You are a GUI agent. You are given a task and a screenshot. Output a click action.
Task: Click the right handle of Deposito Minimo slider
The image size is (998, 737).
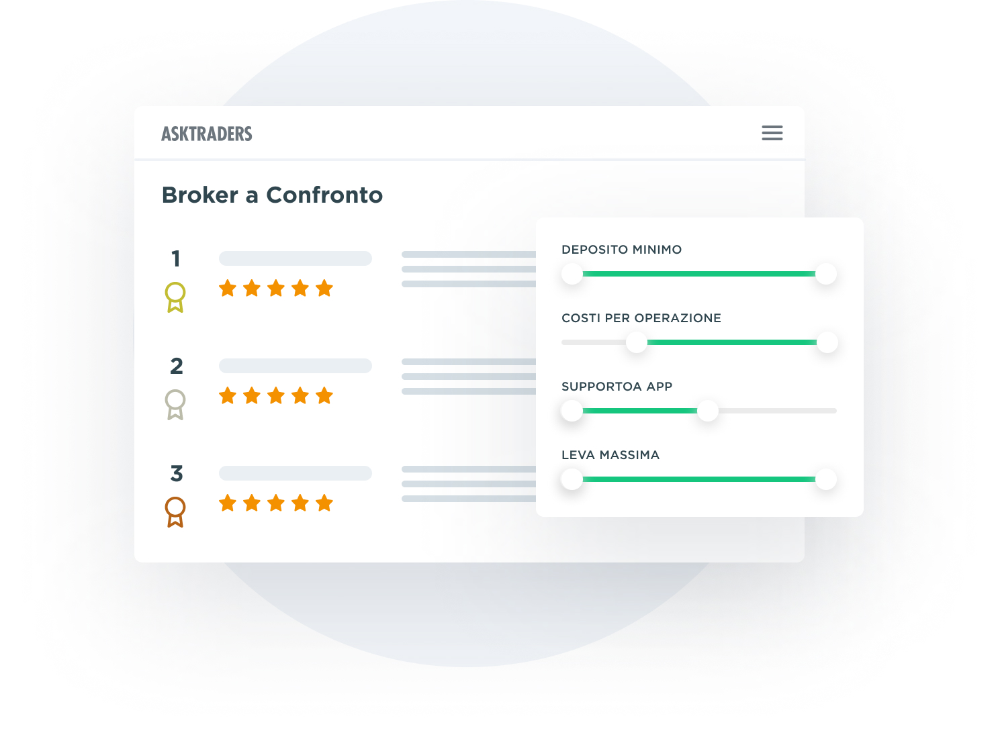(x=826, y=274)
